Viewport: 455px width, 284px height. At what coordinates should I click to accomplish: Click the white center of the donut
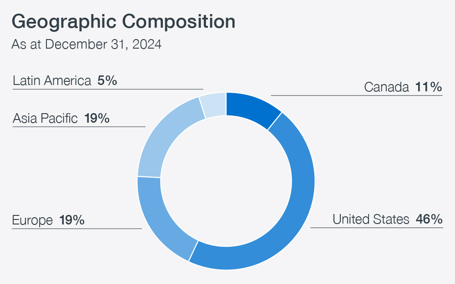(226, 181)
